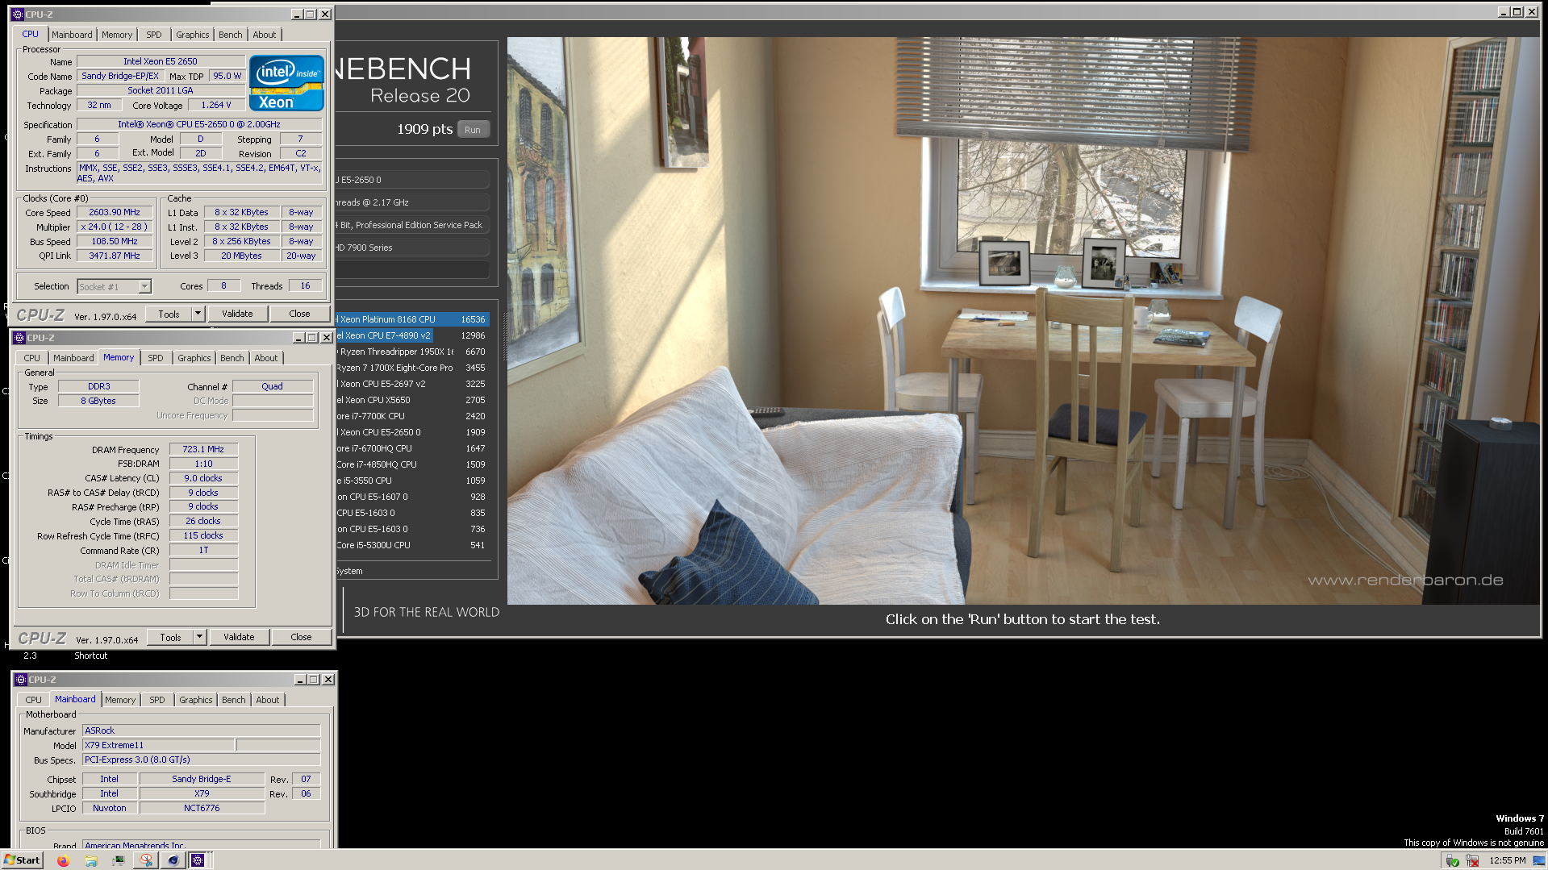Screen dimensions: 1548x870
Task: Click the motherboard model field X79 Extreme11
Action: click(158, 745)
